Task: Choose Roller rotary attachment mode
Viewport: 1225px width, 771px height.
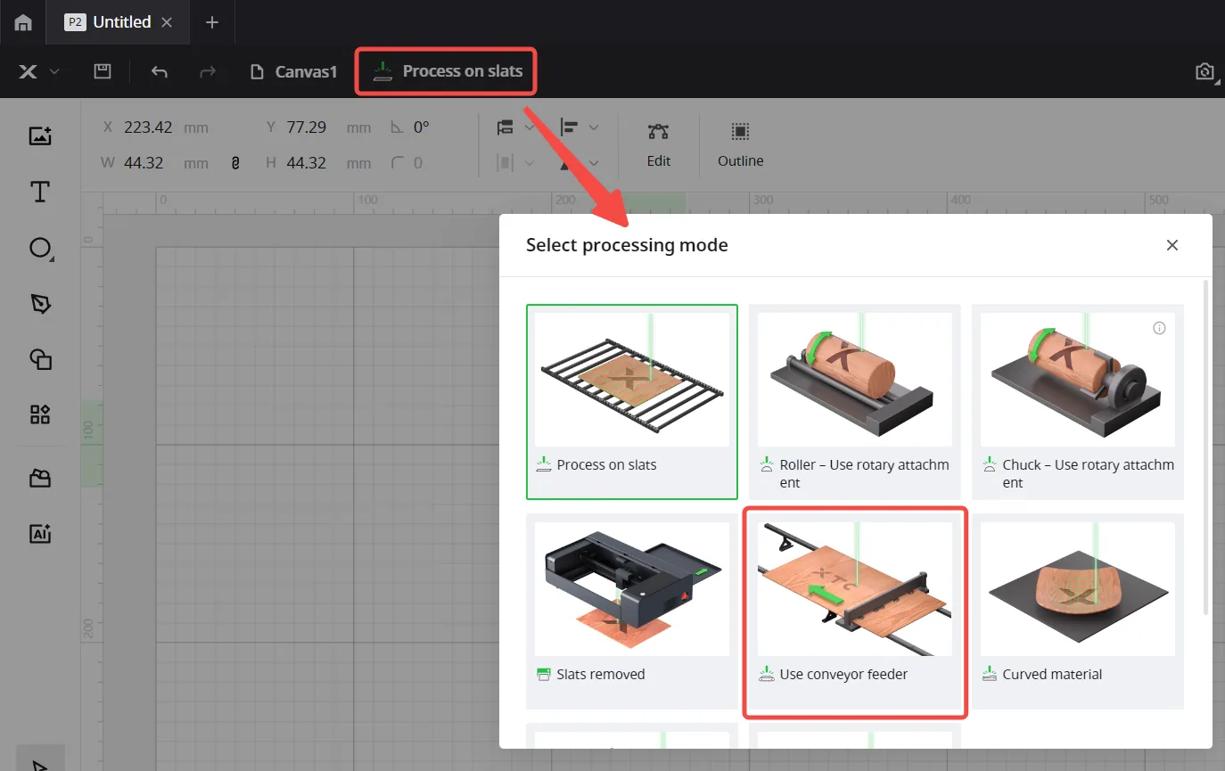Action: tap(855, 402)
